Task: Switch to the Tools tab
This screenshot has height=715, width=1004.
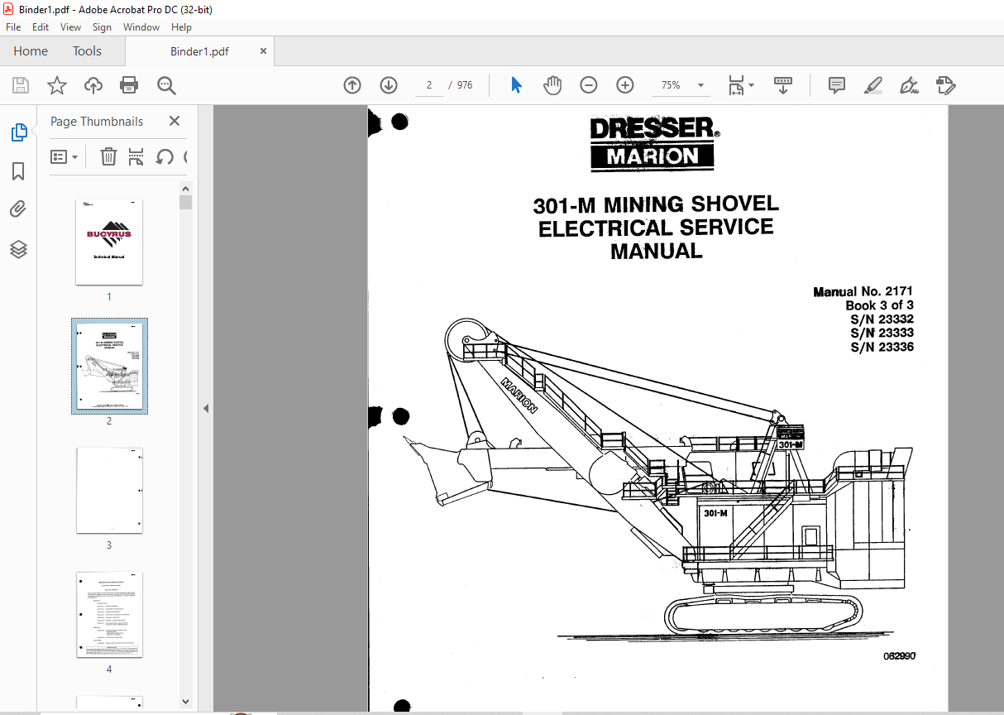Action: pos(87,51)
